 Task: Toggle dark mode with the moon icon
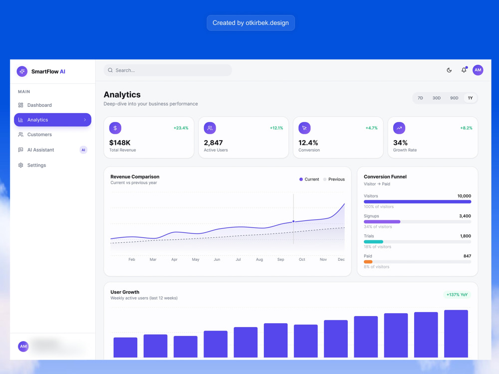449,70
